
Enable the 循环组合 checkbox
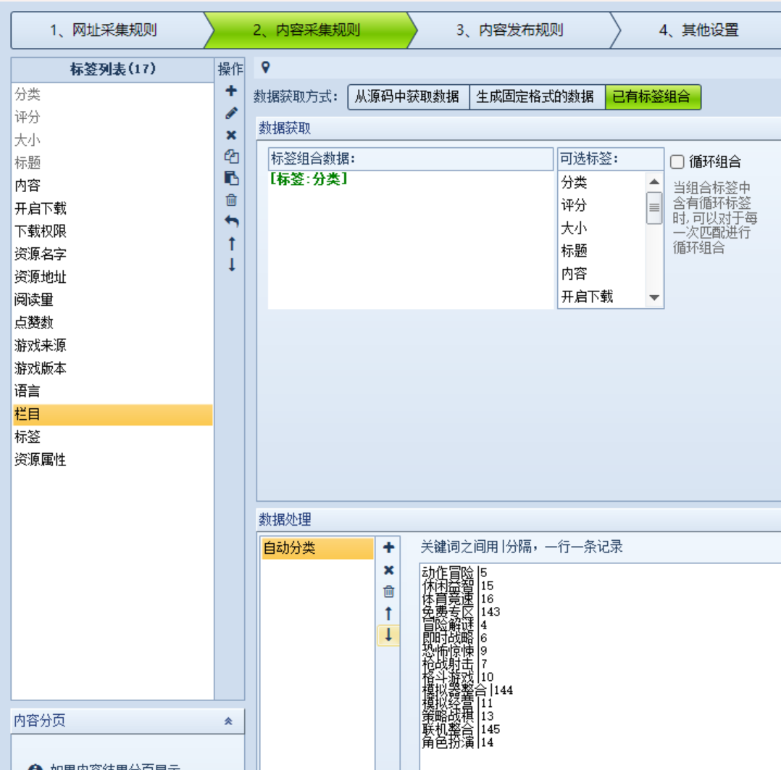click(x=677, y=162)
